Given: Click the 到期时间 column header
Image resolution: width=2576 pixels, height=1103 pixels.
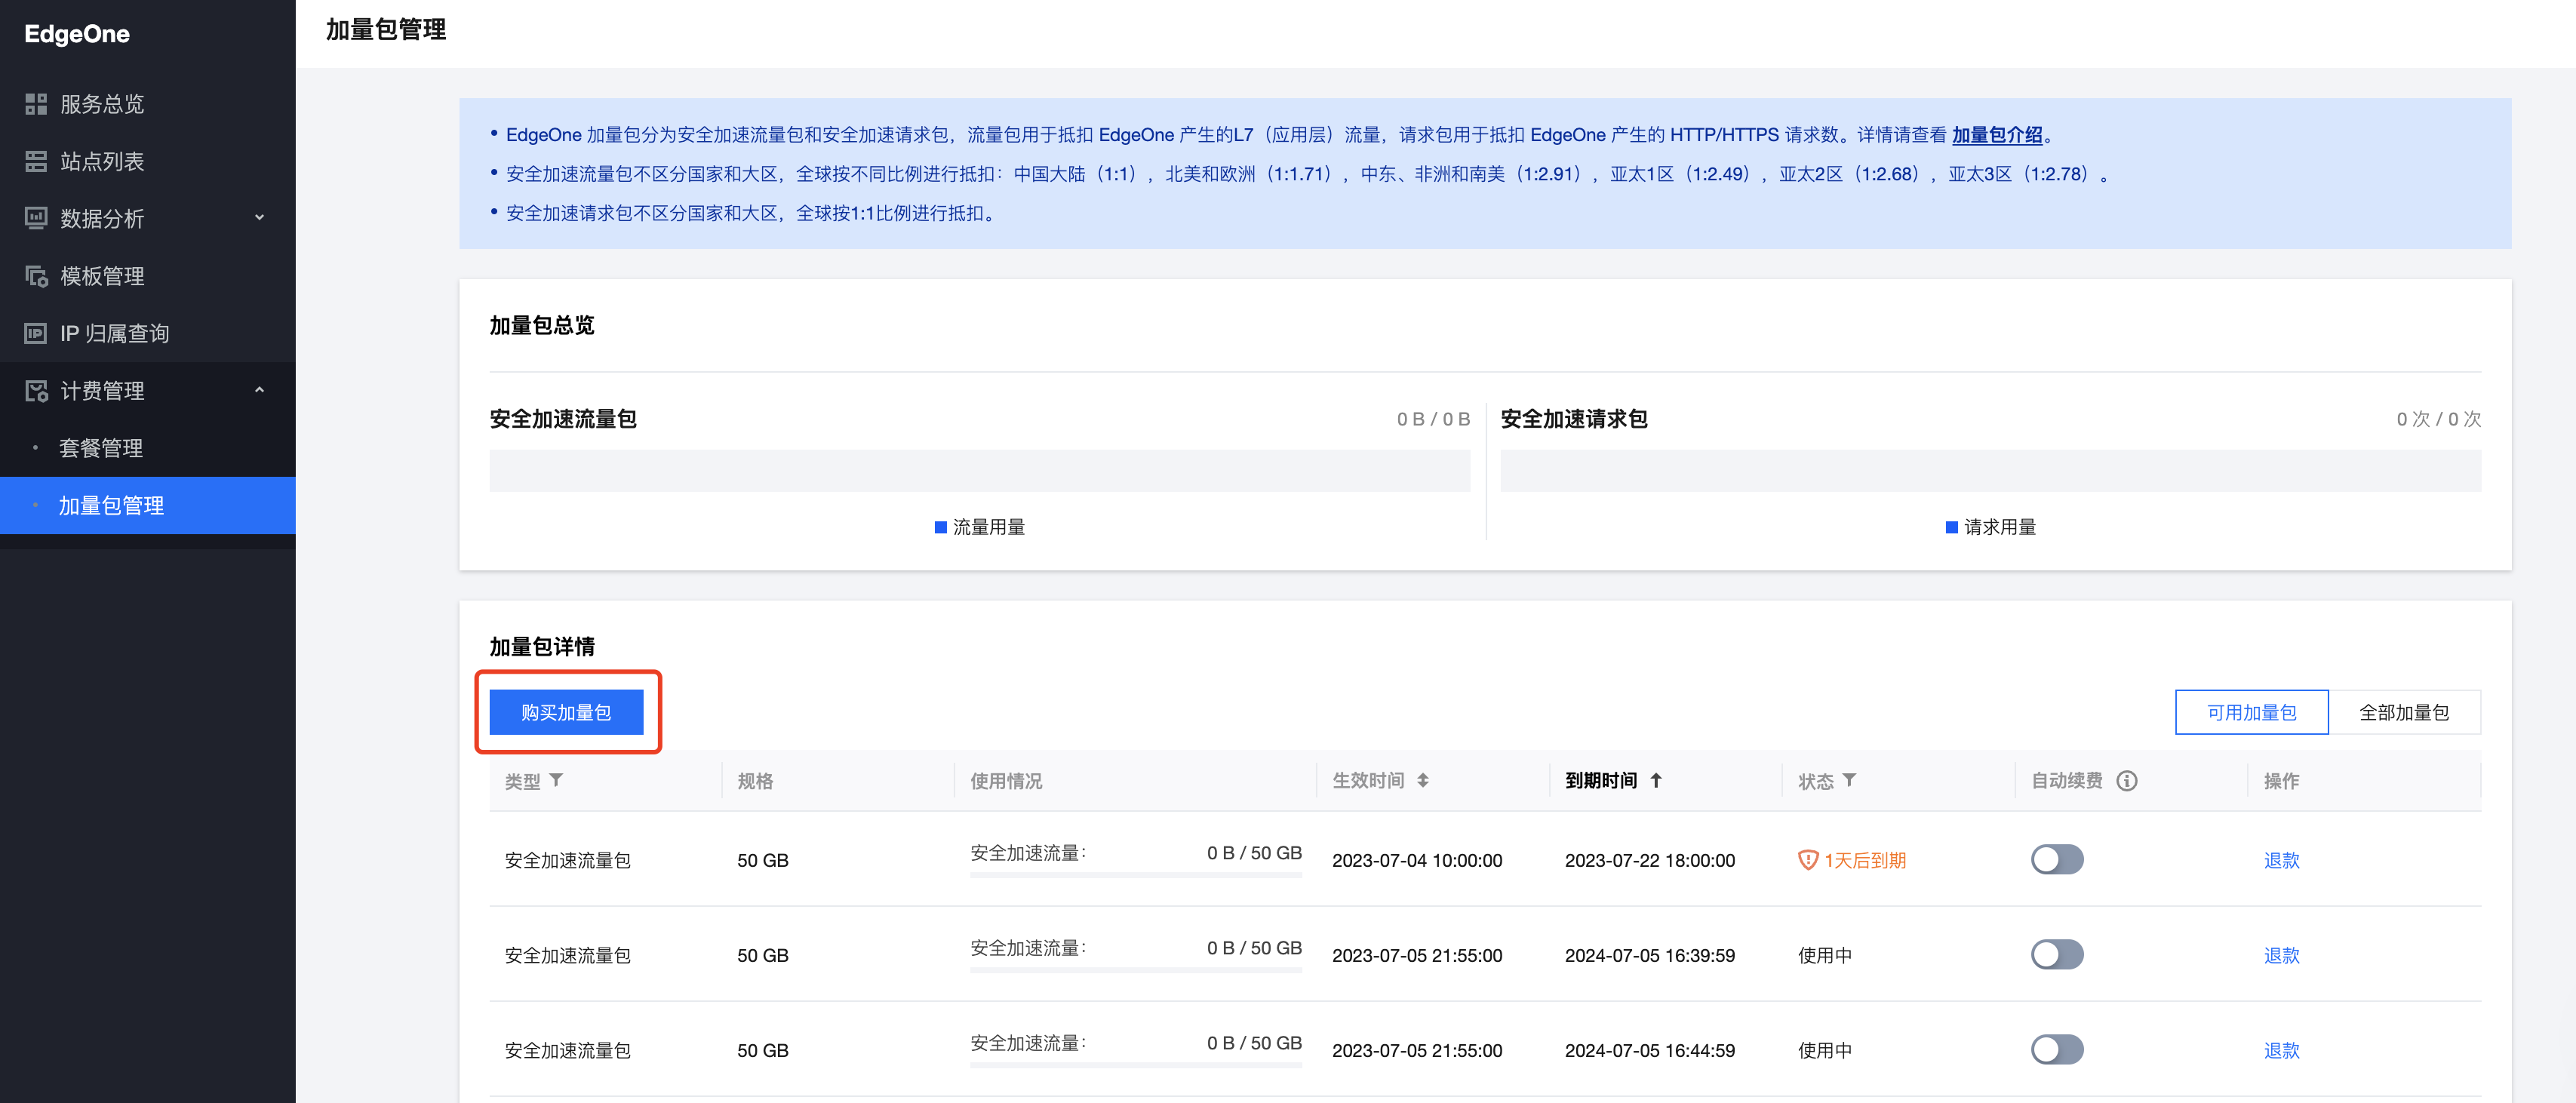Looking at the screenshot, I should [1601, 781].
